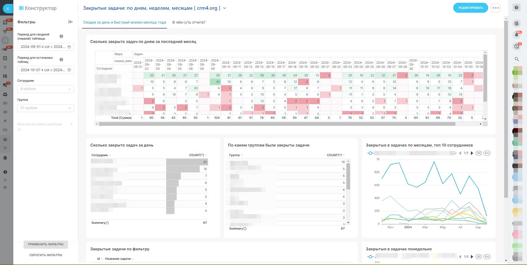Viewport: 527px width, 265px height.
Task: Collapse the Фильтры sidebar panel
Action: (71, 22)
